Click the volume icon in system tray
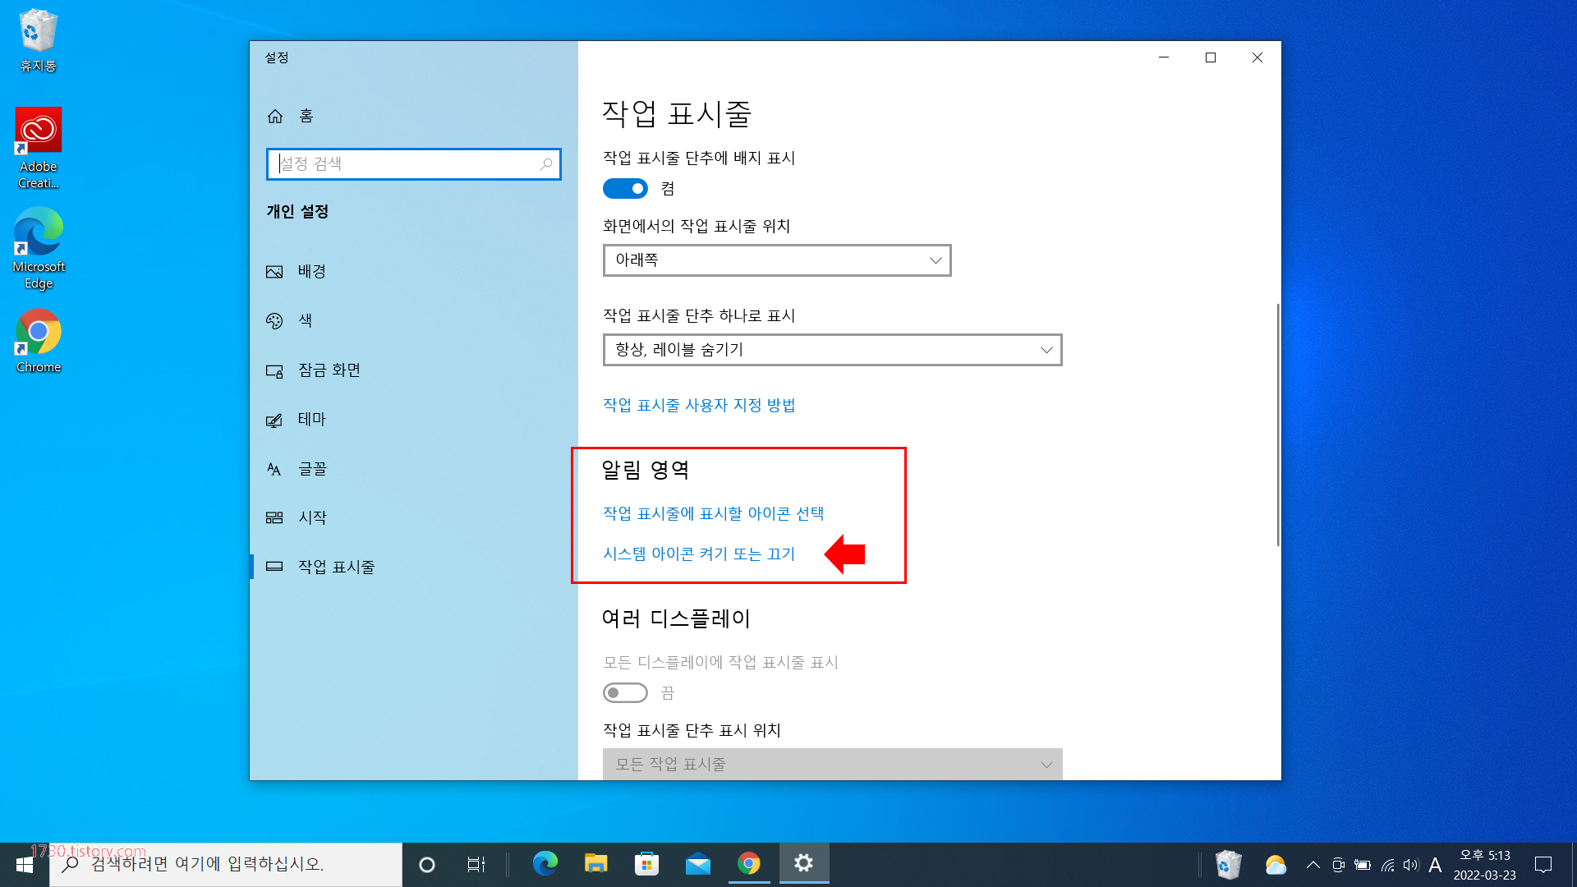Image resolution: width=1577 pixels, height=887 pixels. point(1410,865)
